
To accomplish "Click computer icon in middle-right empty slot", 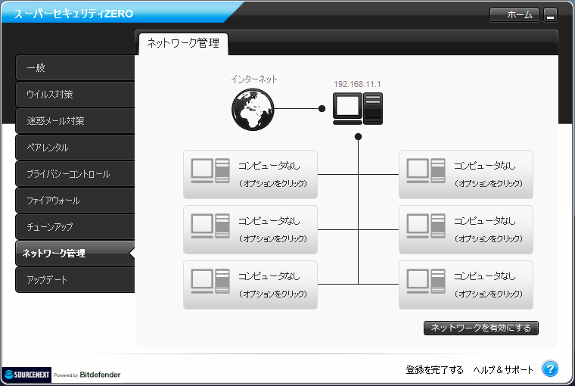I will click(x=426, y=226).
